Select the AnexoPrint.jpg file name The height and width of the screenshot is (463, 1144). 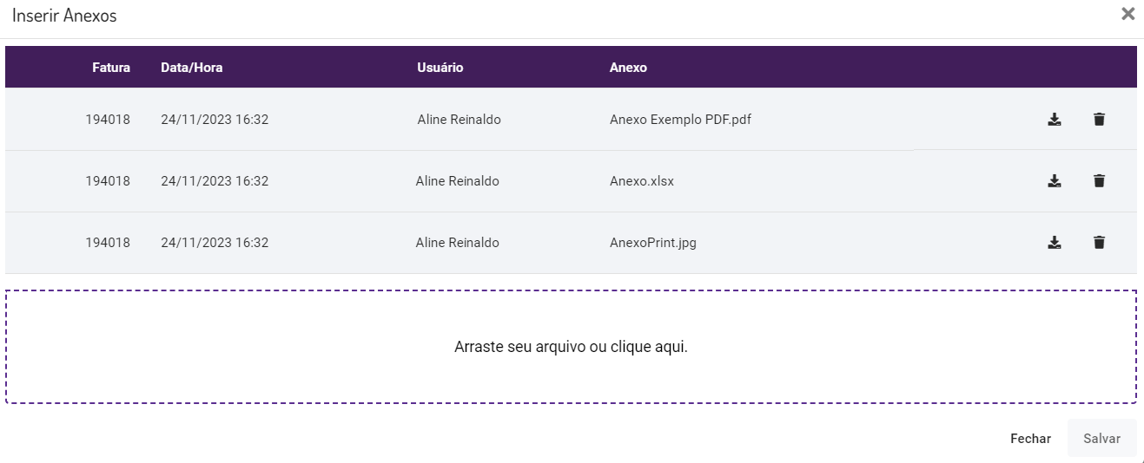tap(653, 243)
